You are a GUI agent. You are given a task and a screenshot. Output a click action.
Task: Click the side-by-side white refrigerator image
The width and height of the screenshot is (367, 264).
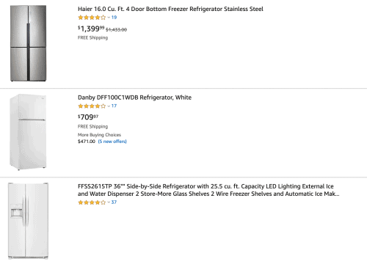tap(28, 221)
